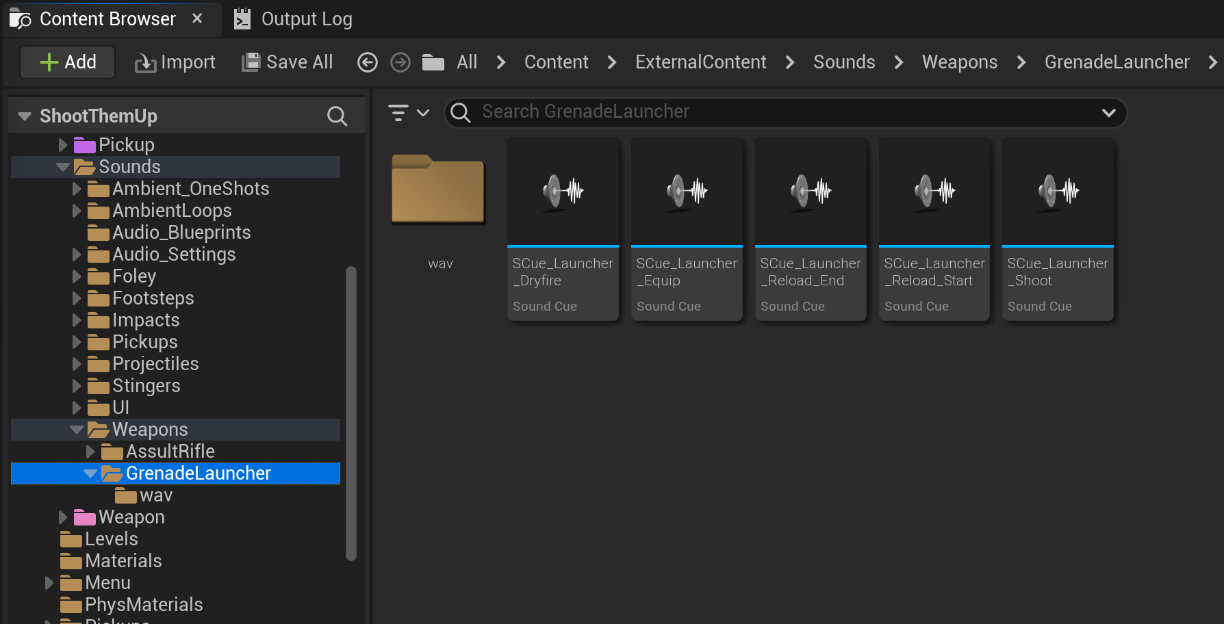Select the Weapons breadcrumb

[x=960, y=62]
